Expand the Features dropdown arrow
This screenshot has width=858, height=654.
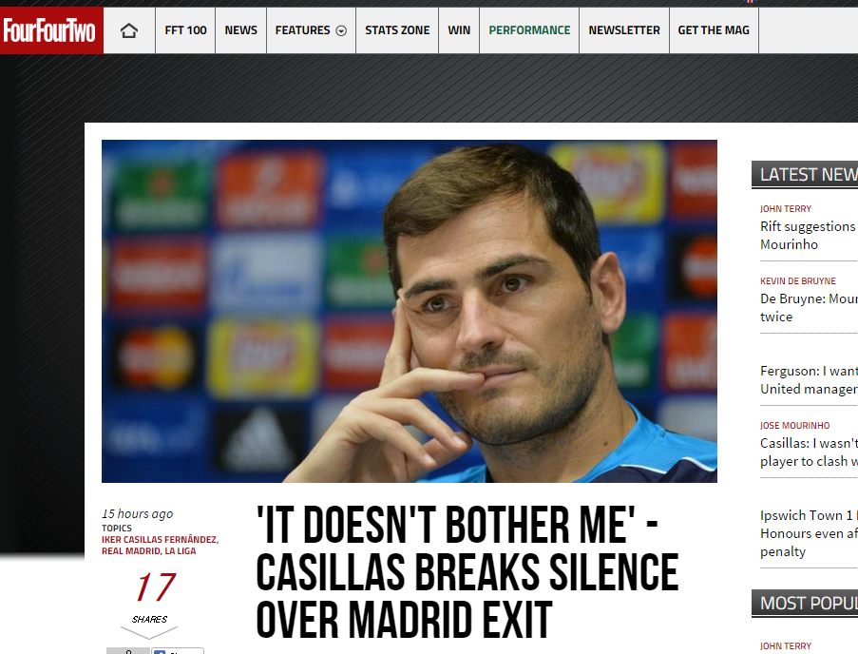click(341, 30)
